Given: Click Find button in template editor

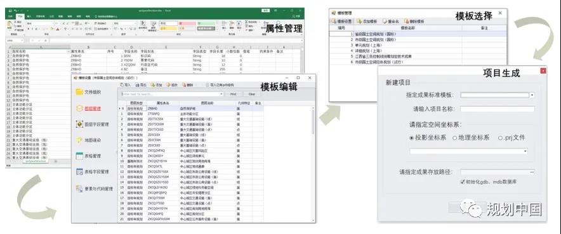Looking at the screenshot, I should (x=233, y=94).
